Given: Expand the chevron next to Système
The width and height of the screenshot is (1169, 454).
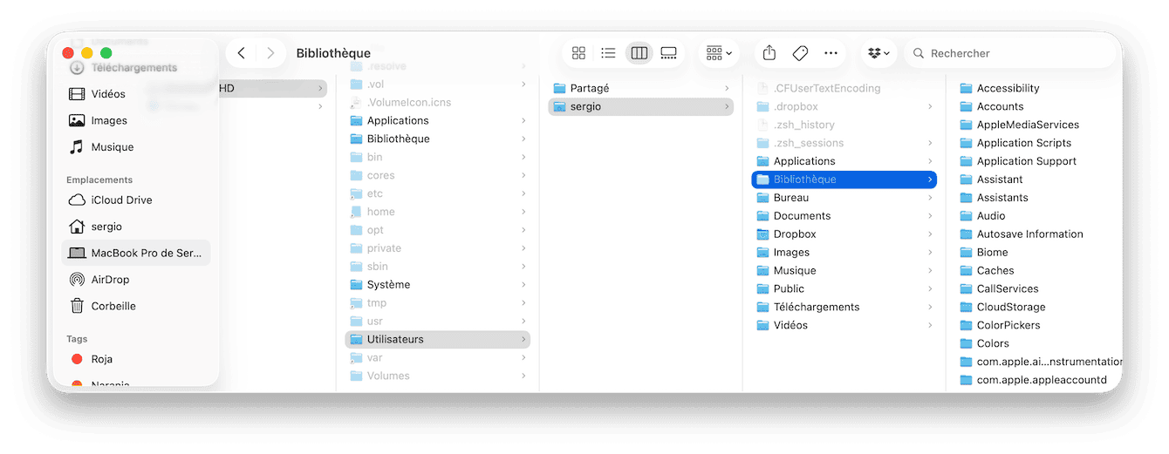Looking at the screenshot, I should point(523,285).
